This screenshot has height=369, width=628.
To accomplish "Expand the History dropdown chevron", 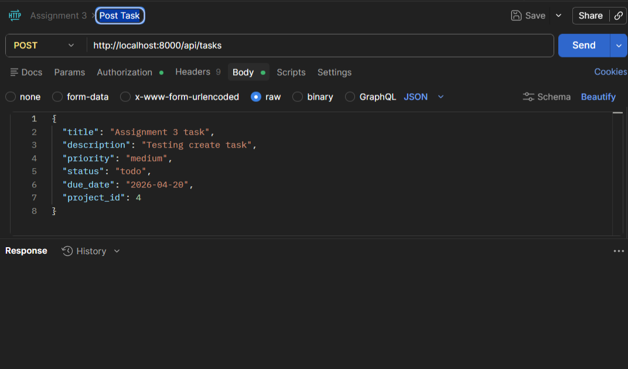I will [x=117, y=251].
